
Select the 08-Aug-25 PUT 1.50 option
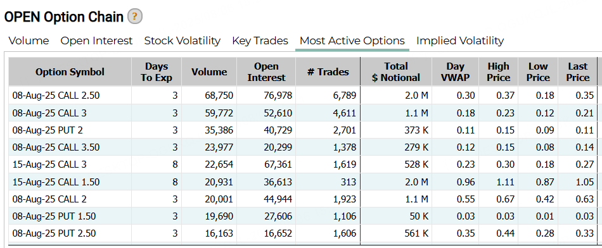coord(303,216)
